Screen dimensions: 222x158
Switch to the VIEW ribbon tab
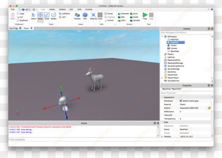click(79, 10)
